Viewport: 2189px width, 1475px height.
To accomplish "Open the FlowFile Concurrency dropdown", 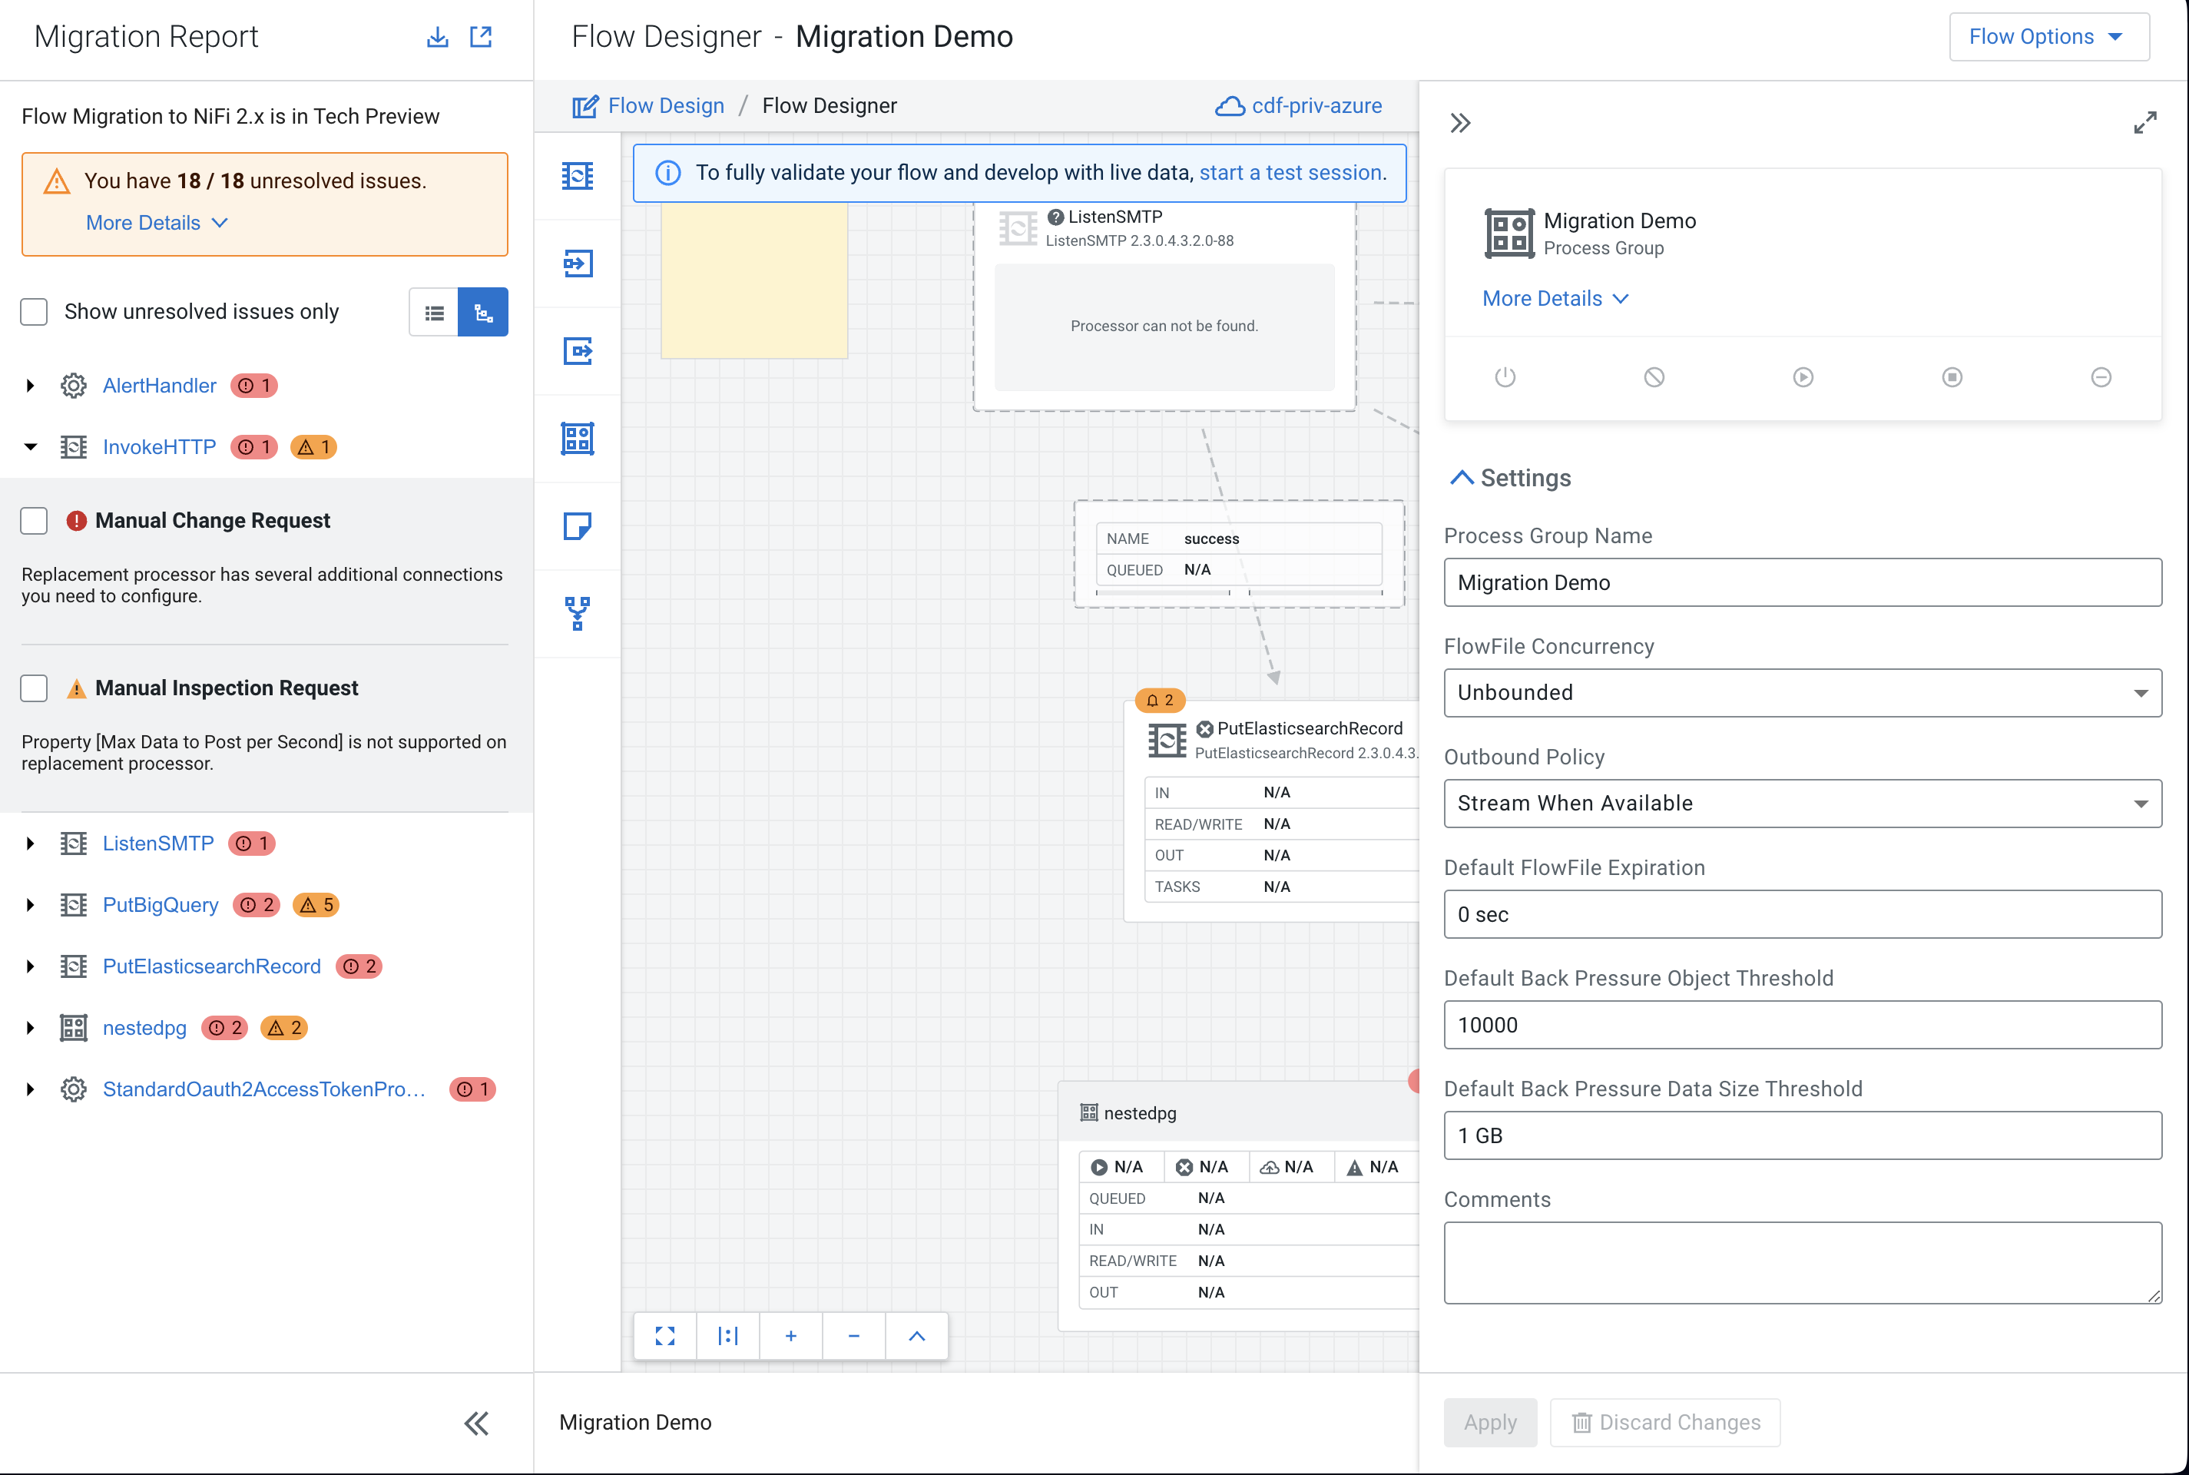I will (x=1802, y=692).
